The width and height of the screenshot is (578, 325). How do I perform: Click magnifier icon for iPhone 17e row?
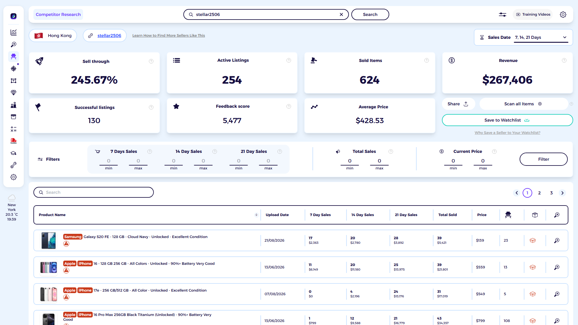[x=557, y=294]
